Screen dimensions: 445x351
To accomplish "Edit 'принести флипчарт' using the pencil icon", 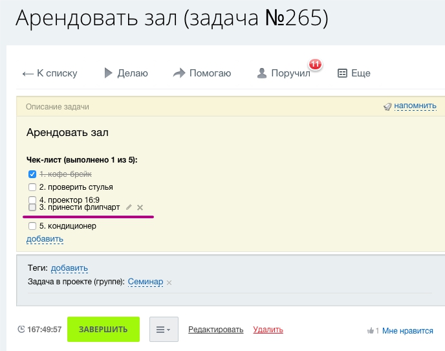I will [129, 207].
